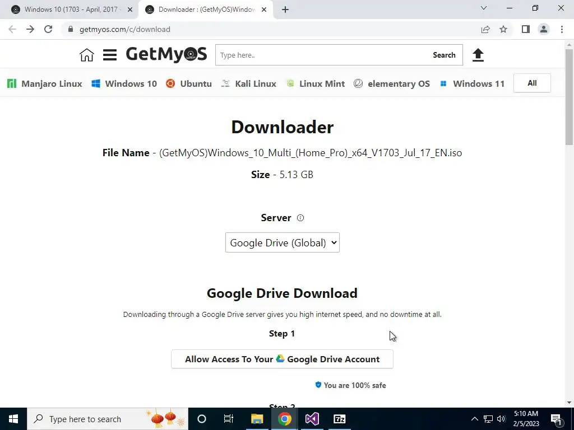Expand the Google Drive (Global) server dropdown
The width and height of the screenshot is (574, 430).
pos(283,243)
